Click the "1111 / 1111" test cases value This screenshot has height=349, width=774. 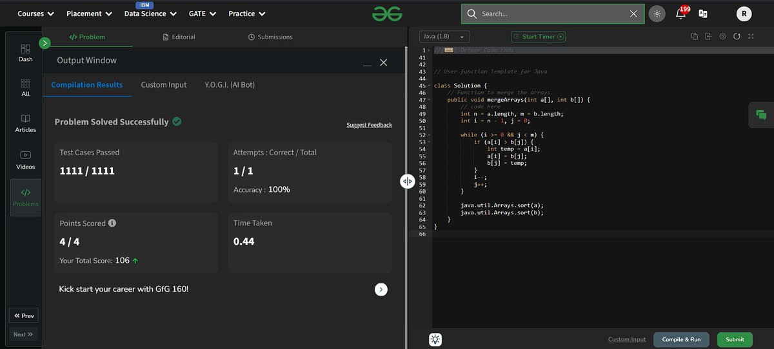(x=87, y=171)
